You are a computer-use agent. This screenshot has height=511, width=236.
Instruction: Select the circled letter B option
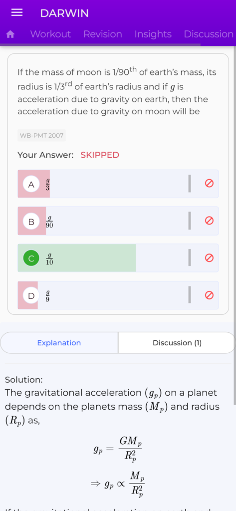[31, 221]
